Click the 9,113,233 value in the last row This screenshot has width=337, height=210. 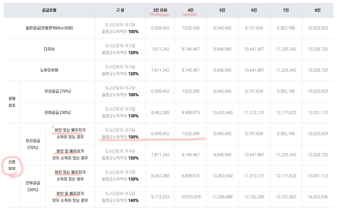tap(160, 197)
